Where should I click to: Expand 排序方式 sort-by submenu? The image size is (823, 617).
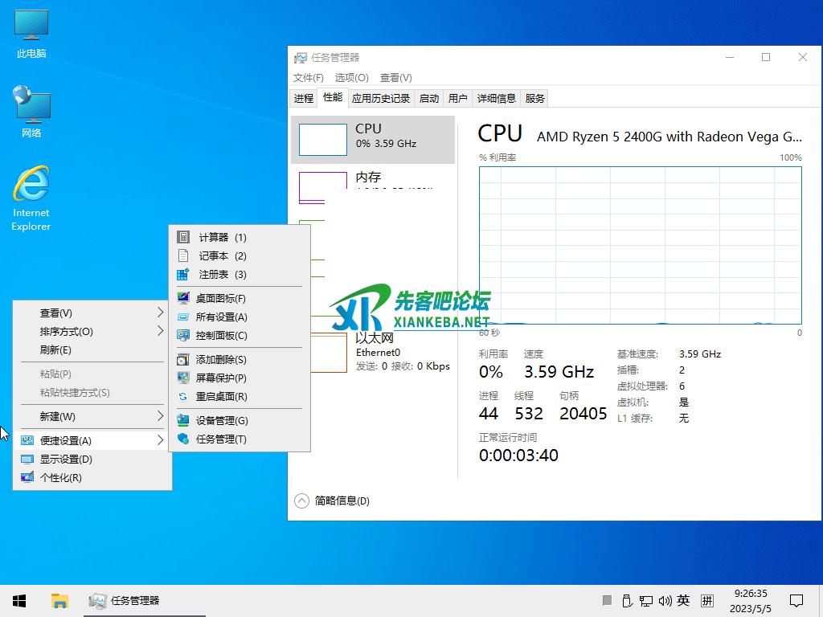(x=160, y=331)
